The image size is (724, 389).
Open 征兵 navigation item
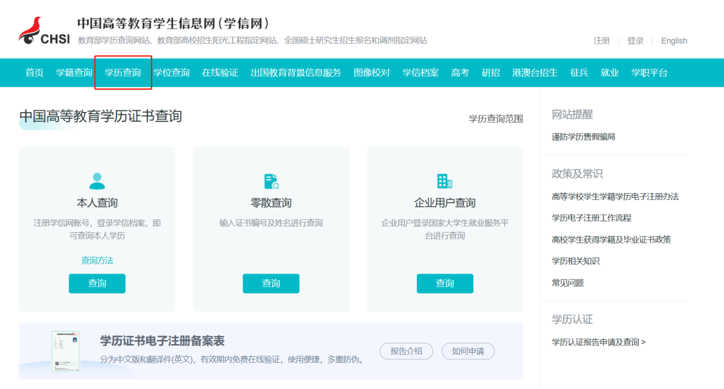pyautogui.click(x=579, y=72)
